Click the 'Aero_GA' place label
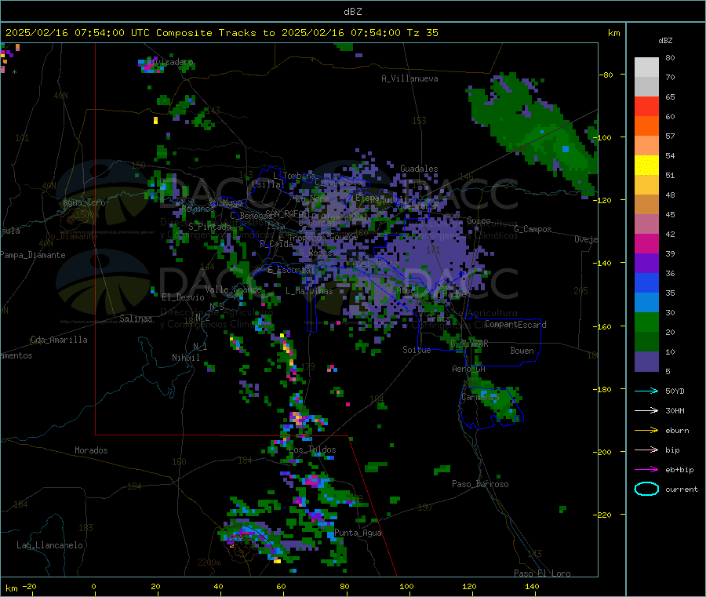The height and width of the screenshot is (597, 706). (x=468, y=369)
